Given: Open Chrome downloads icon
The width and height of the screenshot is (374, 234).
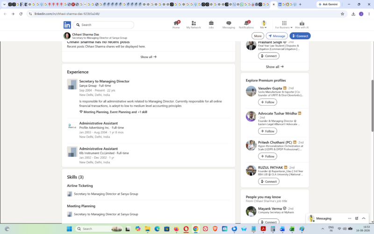Looking at the screenshot, I should pos(353,14).
